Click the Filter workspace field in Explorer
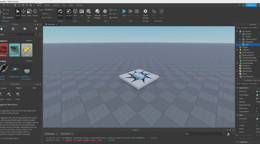Screen dimensions: 260x144 coord(248,28)
